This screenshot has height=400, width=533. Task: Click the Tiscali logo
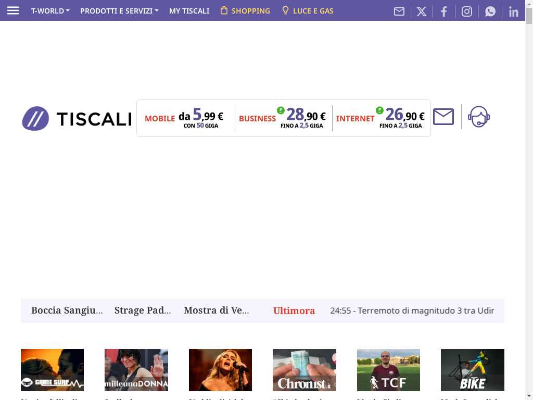[77, 119]
